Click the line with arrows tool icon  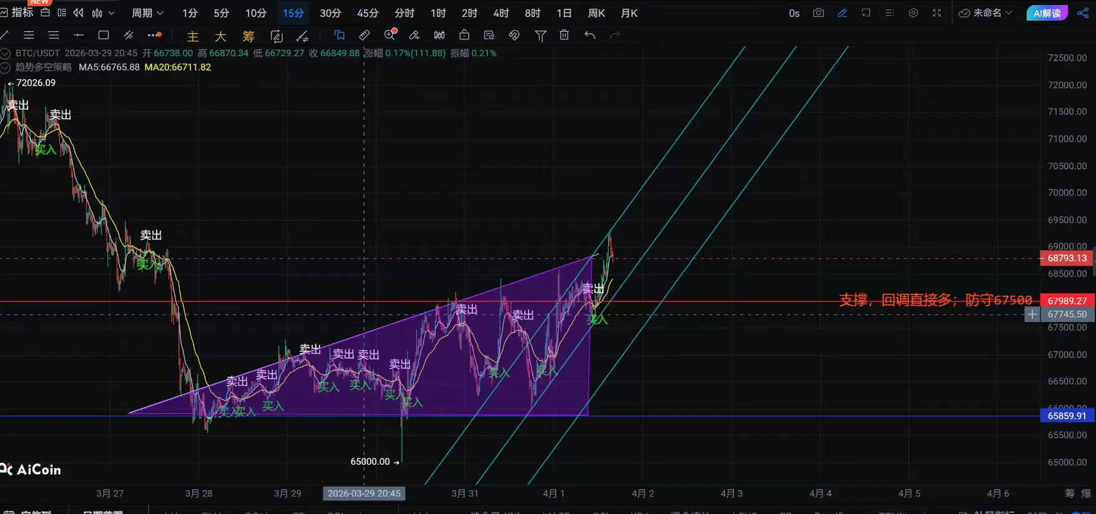click(302, 36)
